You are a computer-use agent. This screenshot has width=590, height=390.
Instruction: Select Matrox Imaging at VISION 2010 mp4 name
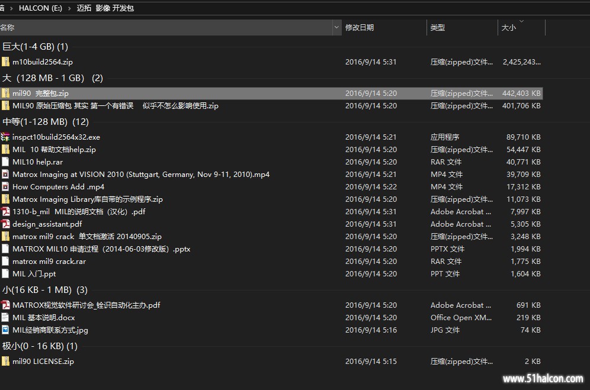tap(141, 174)
